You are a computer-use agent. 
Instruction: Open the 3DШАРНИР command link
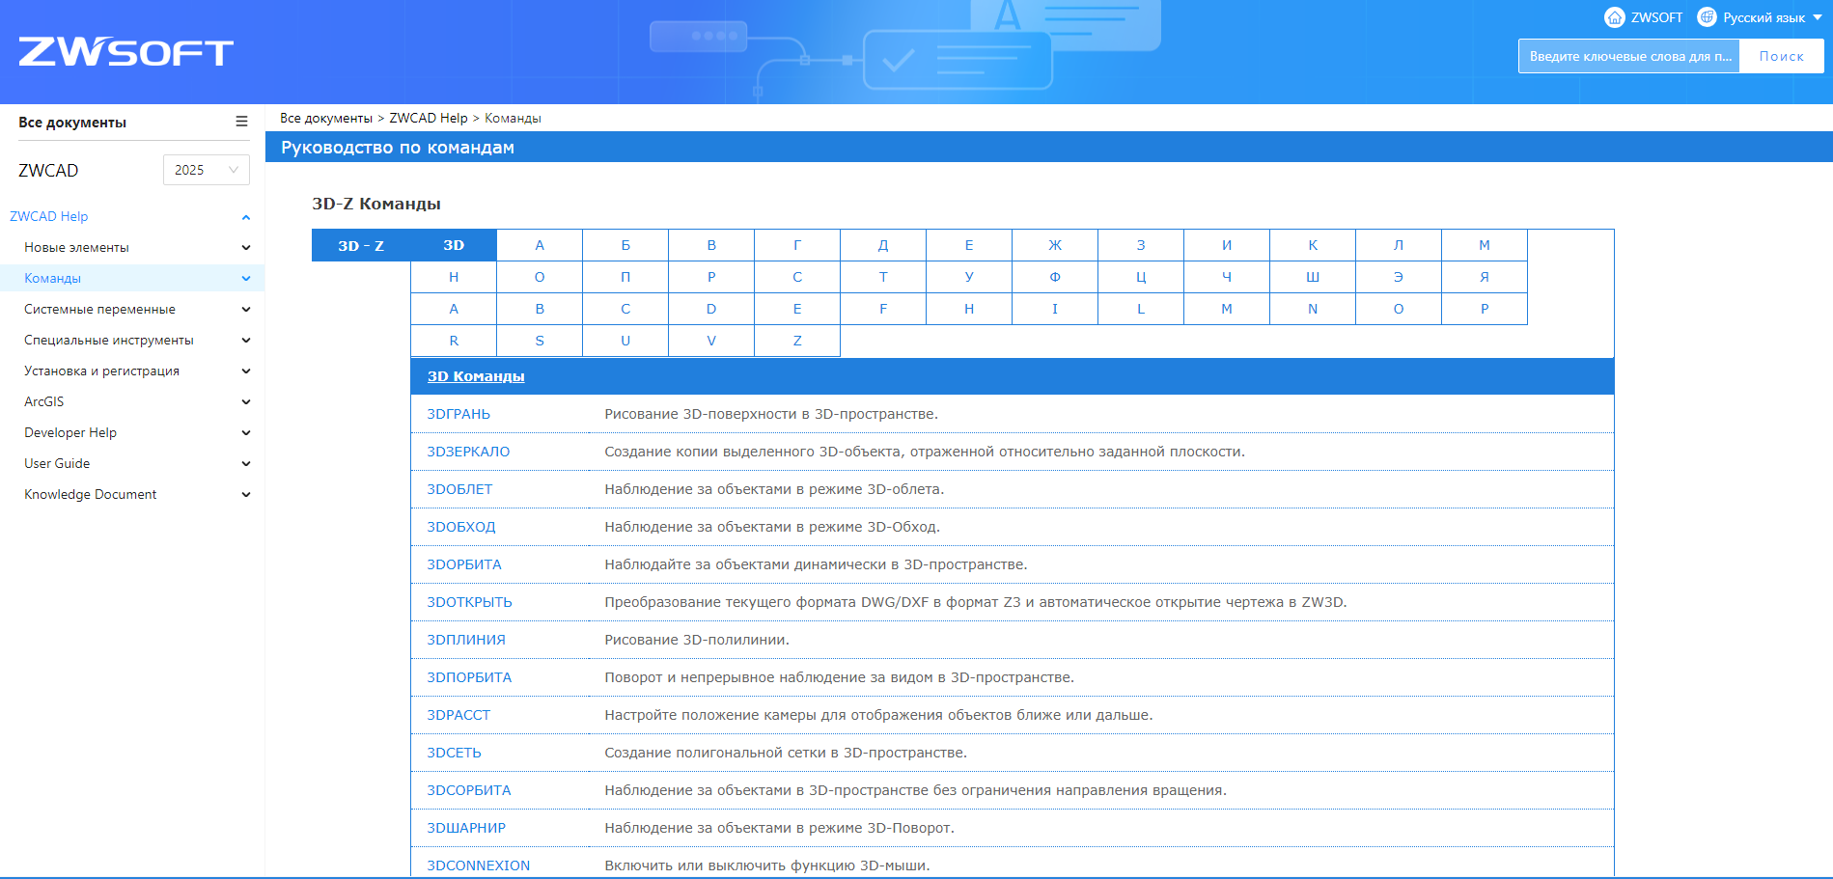click(x=466, y=828)
